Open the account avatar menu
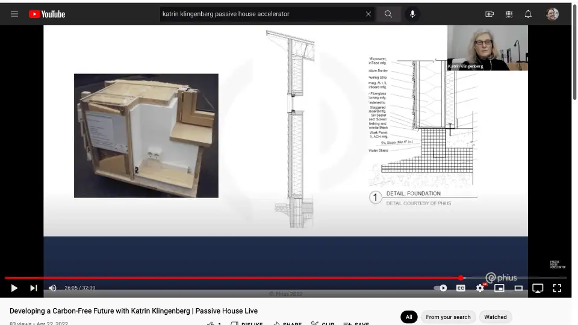This screenshot has width=578, height=325. (552, 14)
